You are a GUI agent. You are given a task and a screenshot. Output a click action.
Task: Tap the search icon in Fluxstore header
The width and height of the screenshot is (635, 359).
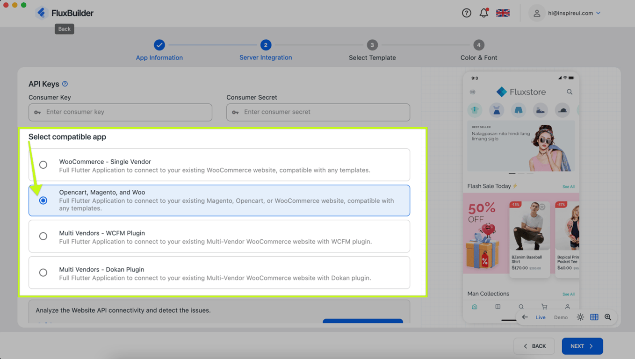[x=569, y=92]
